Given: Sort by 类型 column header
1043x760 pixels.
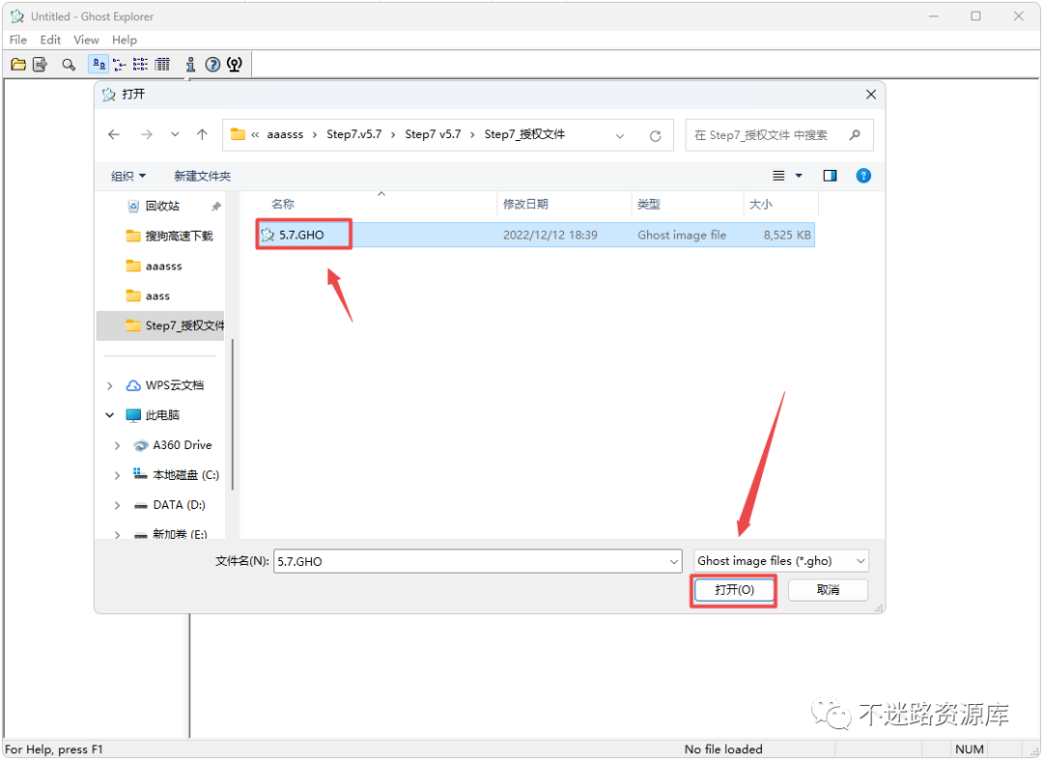Looking at the screenshot, I should pyautogui.click(x=649, y=204).
